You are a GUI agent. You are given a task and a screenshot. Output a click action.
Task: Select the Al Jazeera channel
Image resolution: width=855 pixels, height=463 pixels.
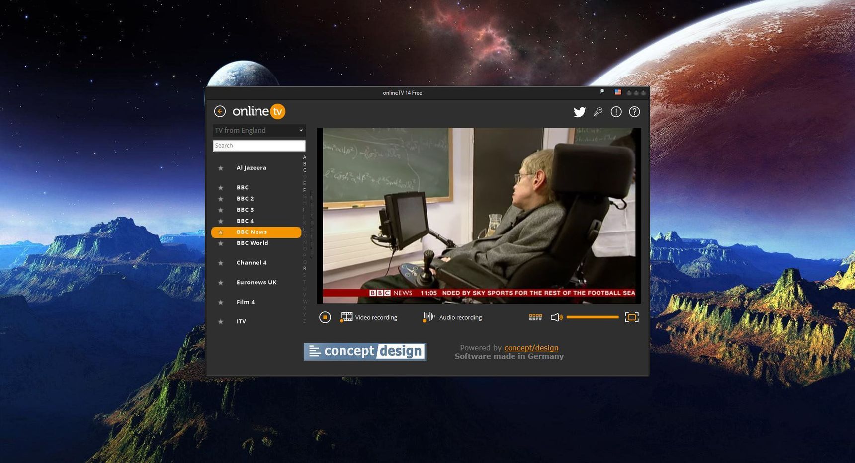252,168
